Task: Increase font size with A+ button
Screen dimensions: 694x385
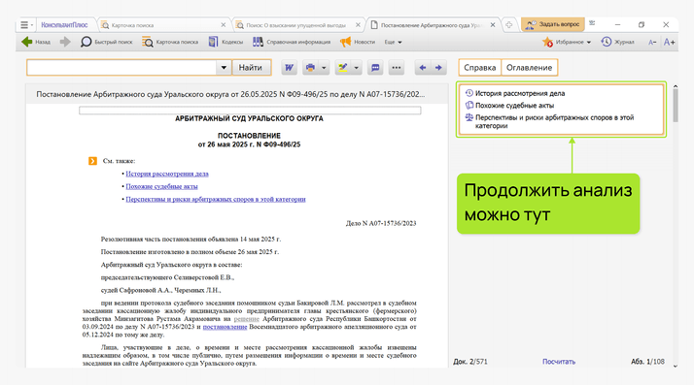Action: coord(669,42)
